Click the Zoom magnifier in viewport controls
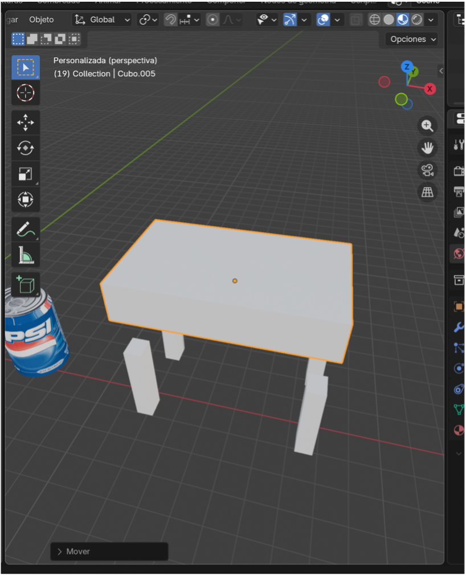This screenshot has height=576, width=466. coord(427,126)
